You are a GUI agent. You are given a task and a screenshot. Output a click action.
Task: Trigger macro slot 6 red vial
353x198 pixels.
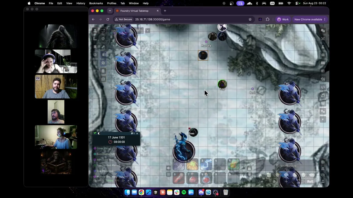tap(178, 178)
